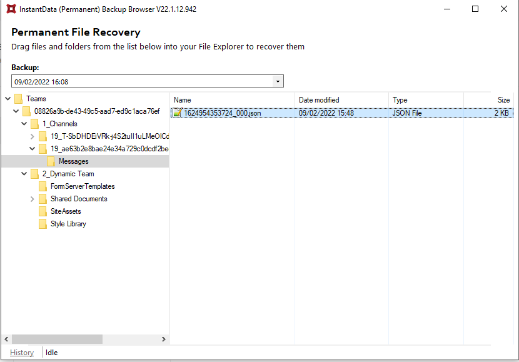Screen dimensions: 519x362
Task: Click the JSON File type cell
Action: coord(407,113)
